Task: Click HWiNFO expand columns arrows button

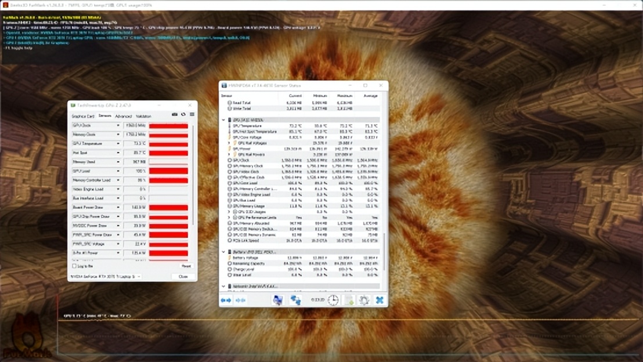Action: (x=226, y=300)
